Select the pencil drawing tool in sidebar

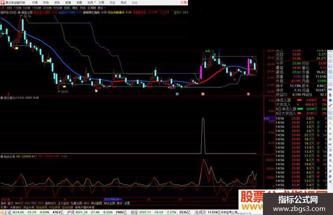[x=330, y=105]
